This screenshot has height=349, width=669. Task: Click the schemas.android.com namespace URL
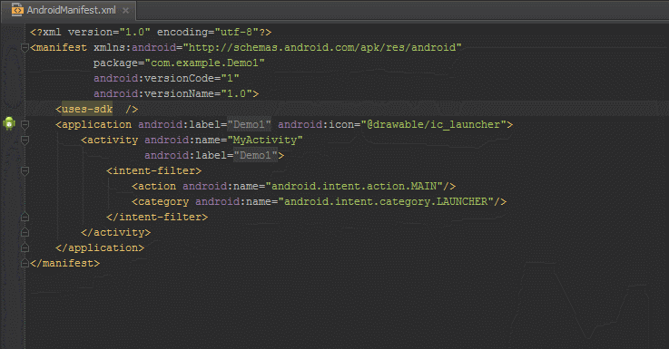322,47
